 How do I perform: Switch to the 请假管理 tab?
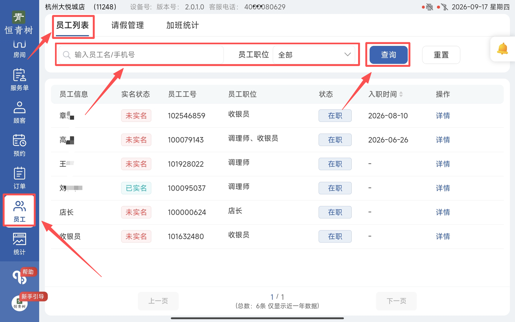pos(127,25)
